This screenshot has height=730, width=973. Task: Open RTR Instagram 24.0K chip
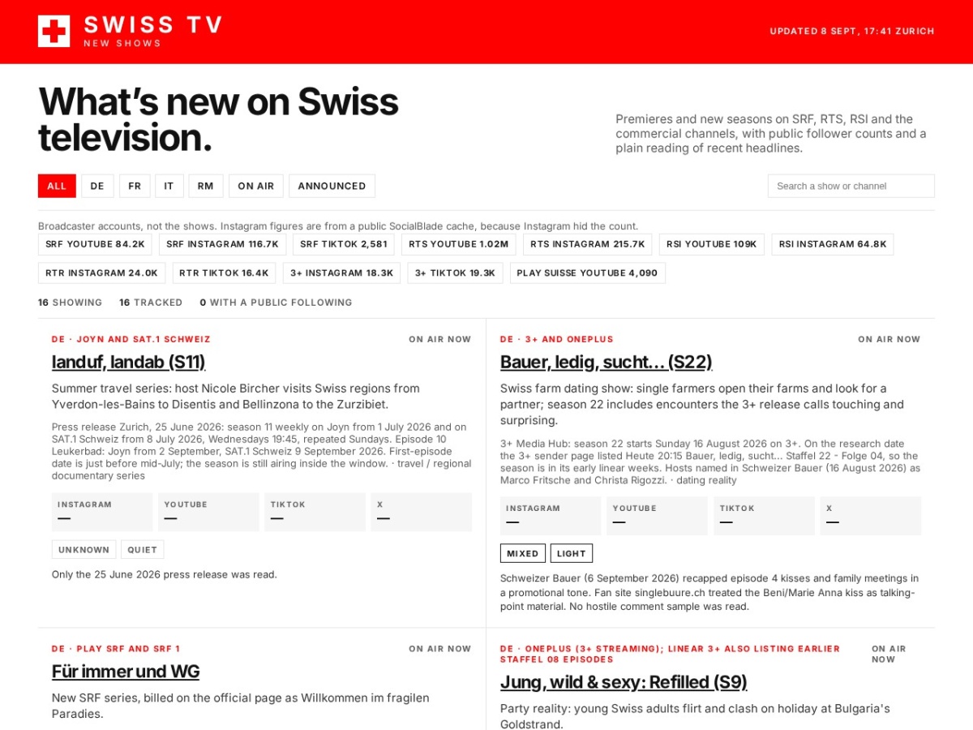pos(101,273)
